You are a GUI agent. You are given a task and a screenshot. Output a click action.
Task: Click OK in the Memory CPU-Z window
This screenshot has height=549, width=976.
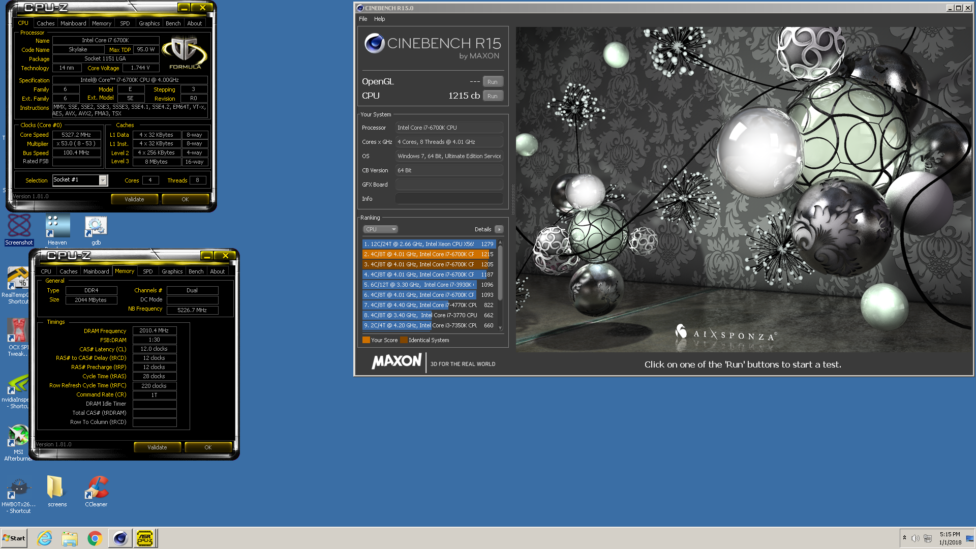click(208, 447)
